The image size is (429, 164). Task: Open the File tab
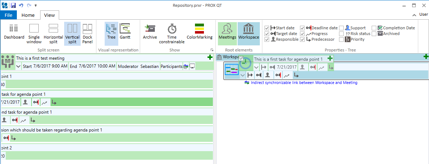coord(8,15)
